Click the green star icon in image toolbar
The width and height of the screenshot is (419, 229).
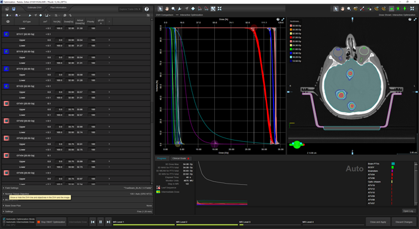(x=398, y=9)
